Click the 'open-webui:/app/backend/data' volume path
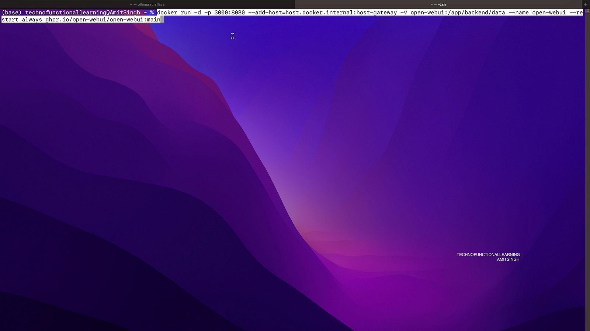The width and height of the screenshot is (590, 331). (x=458, y=13)
